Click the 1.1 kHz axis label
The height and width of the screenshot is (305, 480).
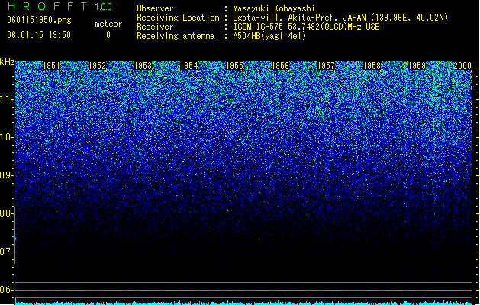pyautogui.click(x=6, y=99)
